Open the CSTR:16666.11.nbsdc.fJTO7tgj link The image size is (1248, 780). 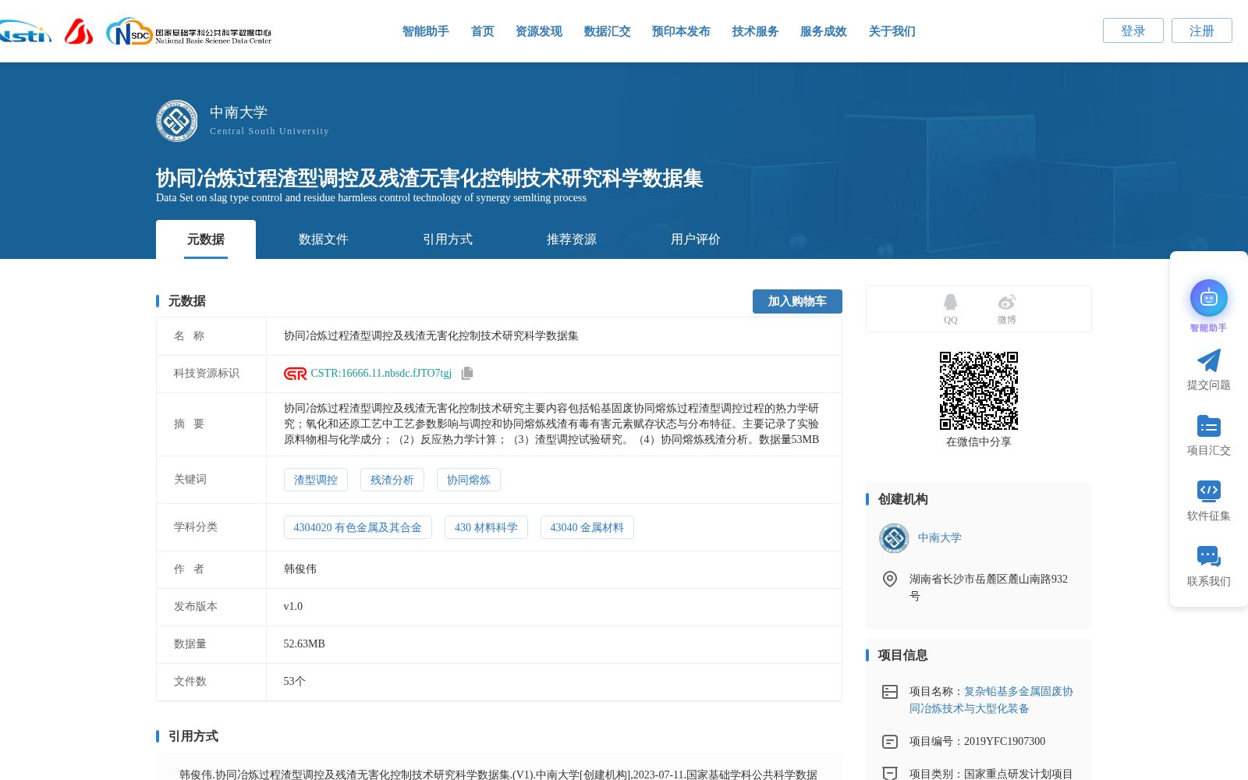(x=381, y=374)
